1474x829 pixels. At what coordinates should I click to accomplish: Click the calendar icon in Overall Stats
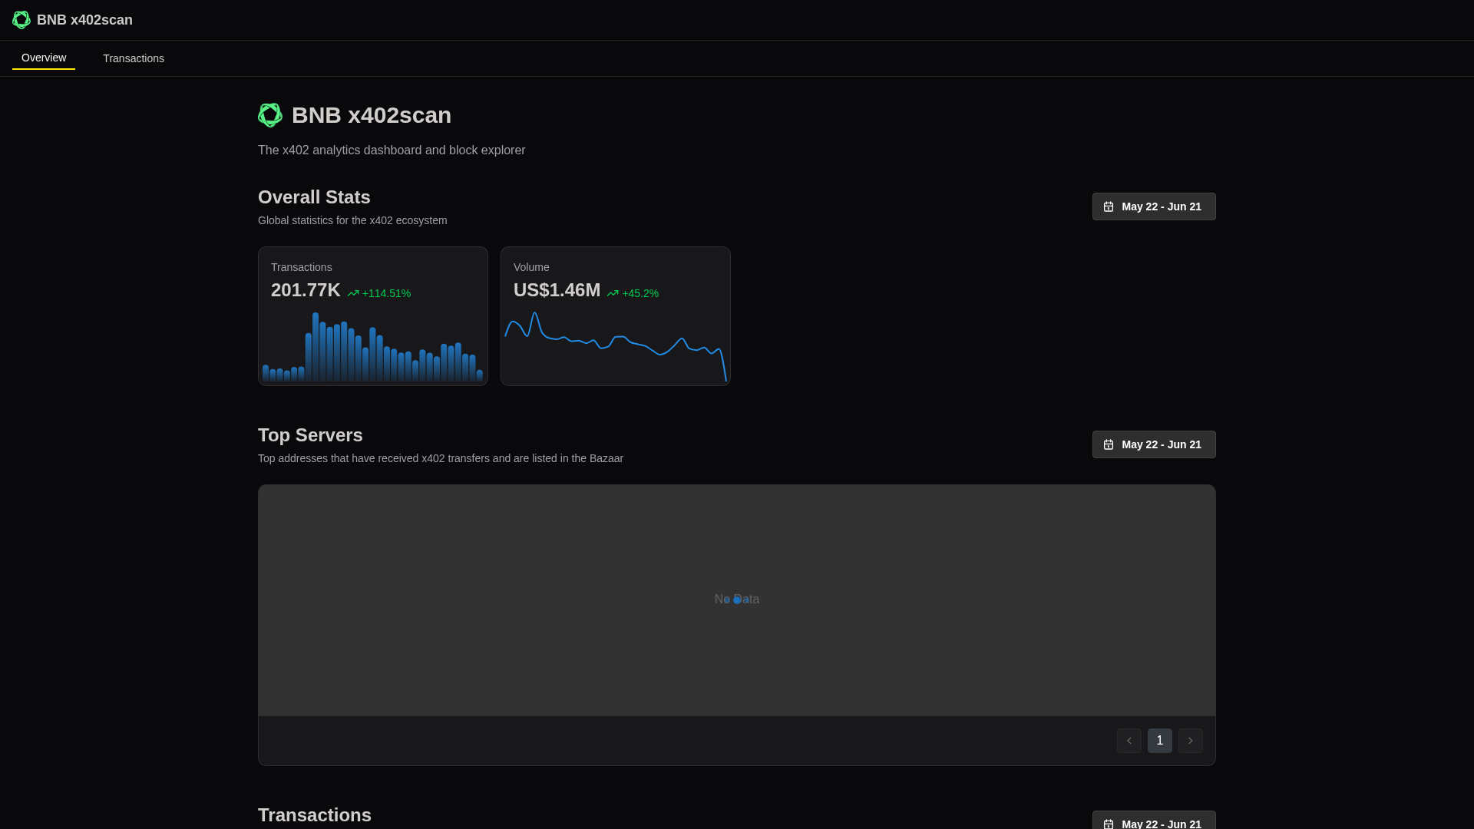click(x=1109, y=206)
